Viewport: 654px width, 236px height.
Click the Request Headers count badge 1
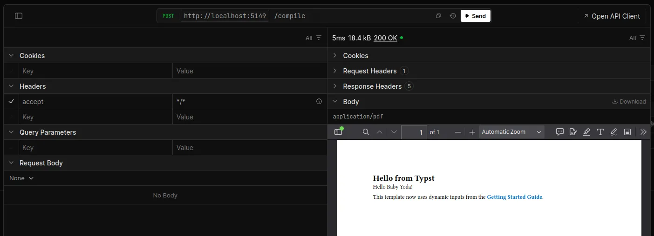[x=404, y=71]
